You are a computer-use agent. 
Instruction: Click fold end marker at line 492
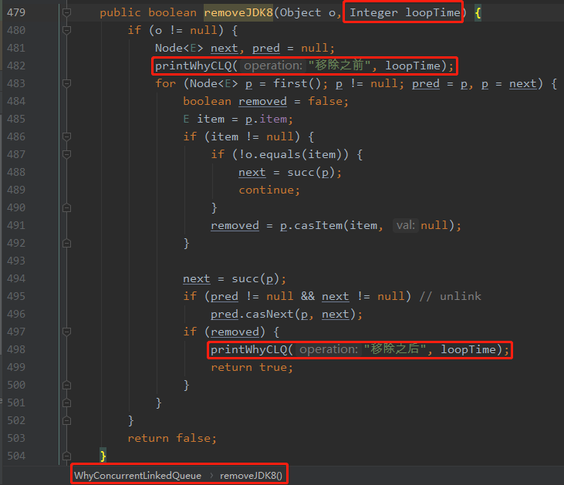point(66,243)
